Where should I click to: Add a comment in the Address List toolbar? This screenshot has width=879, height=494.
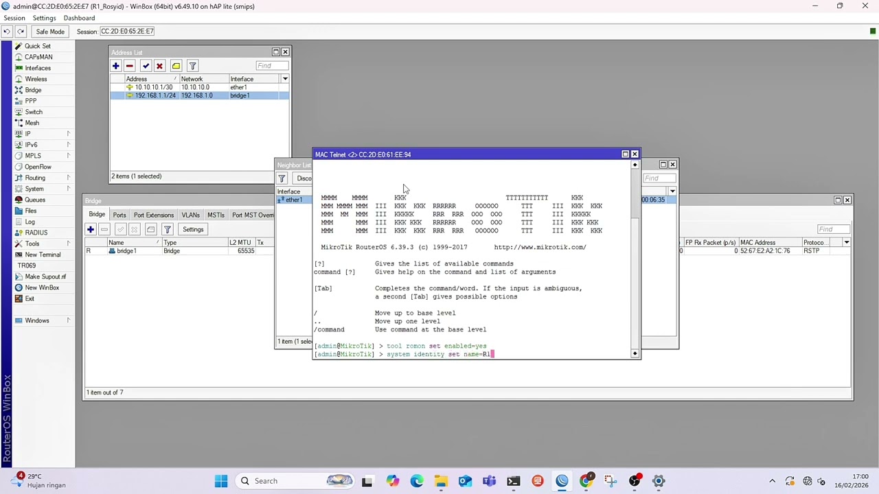pyautogui.click(x=176, y=66)
